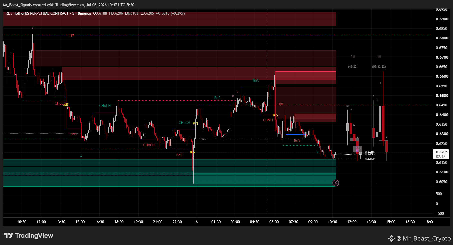Screen dimensions: 453x245
Task: Click 07:30 on the time axis
Action: pos(293,222)
